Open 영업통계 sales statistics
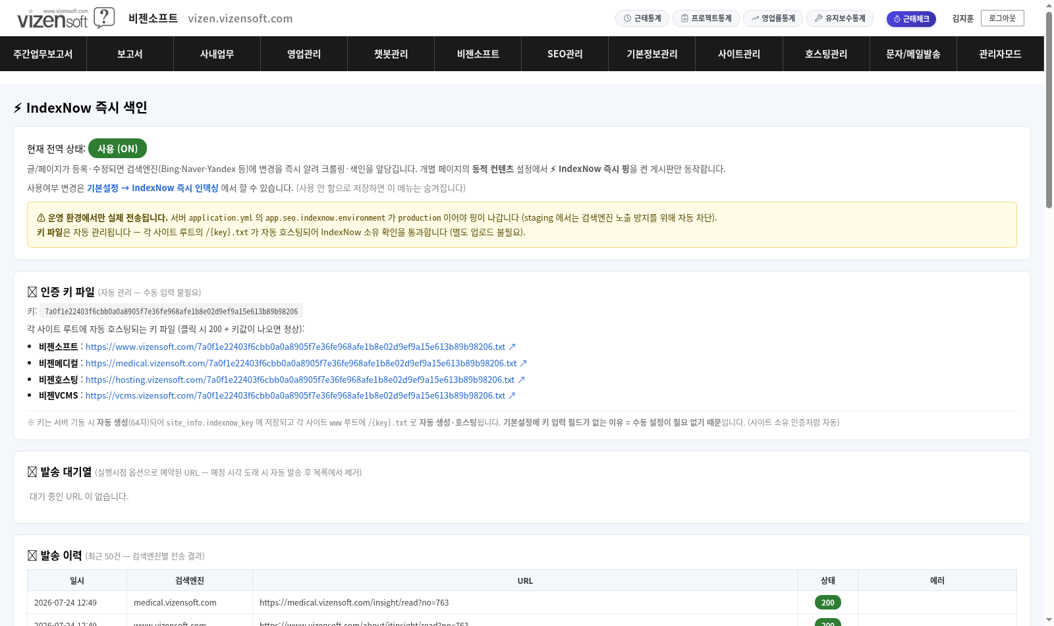The width and height of the screenshot is (1054, 626). click(x=773, y=18)
